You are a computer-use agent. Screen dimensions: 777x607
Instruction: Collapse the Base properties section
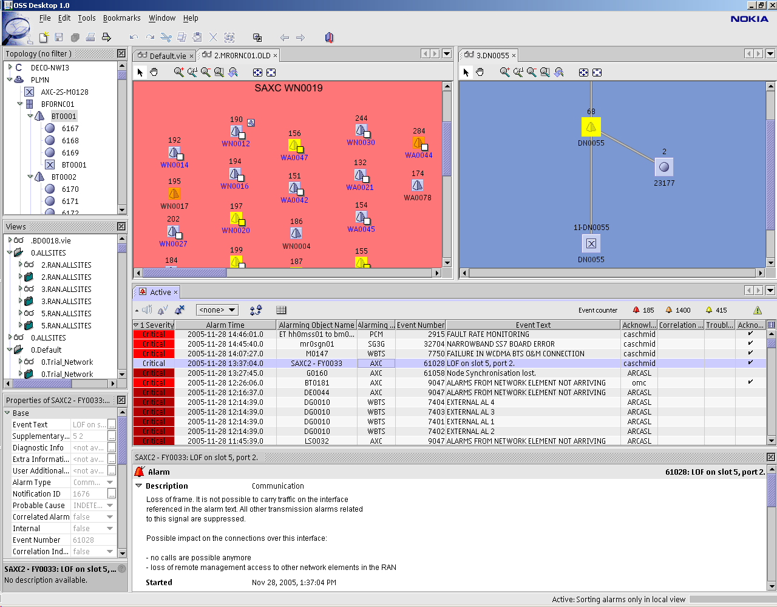tap(7, 413)
